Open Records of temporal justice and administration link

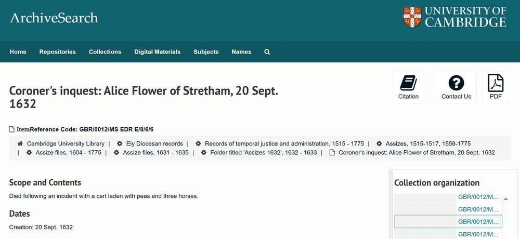click(284, 143)
